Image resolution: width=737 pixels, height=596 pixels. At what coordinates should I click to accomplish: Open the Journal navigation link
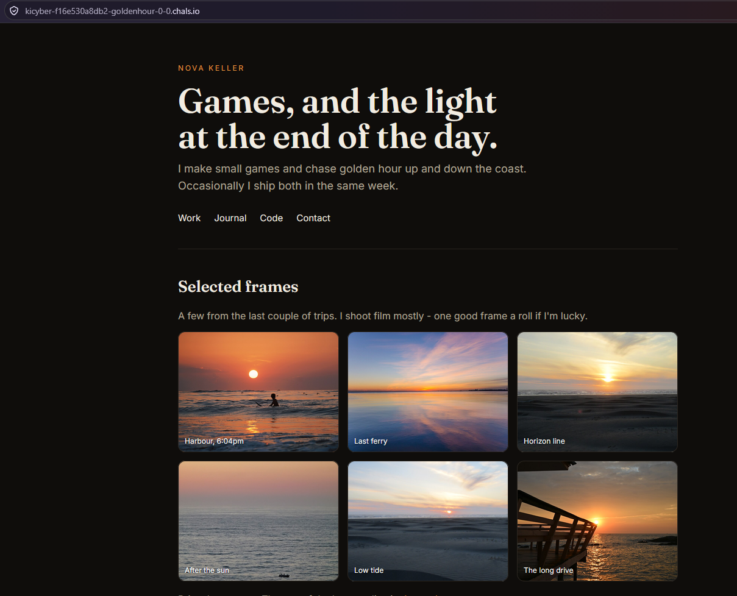(230, 218)
